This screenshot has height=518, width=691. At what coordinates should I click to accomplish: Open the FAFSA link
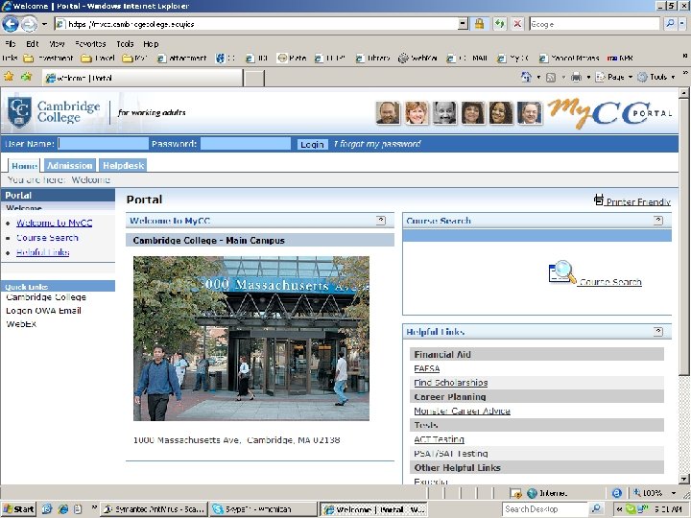(426, 368)
